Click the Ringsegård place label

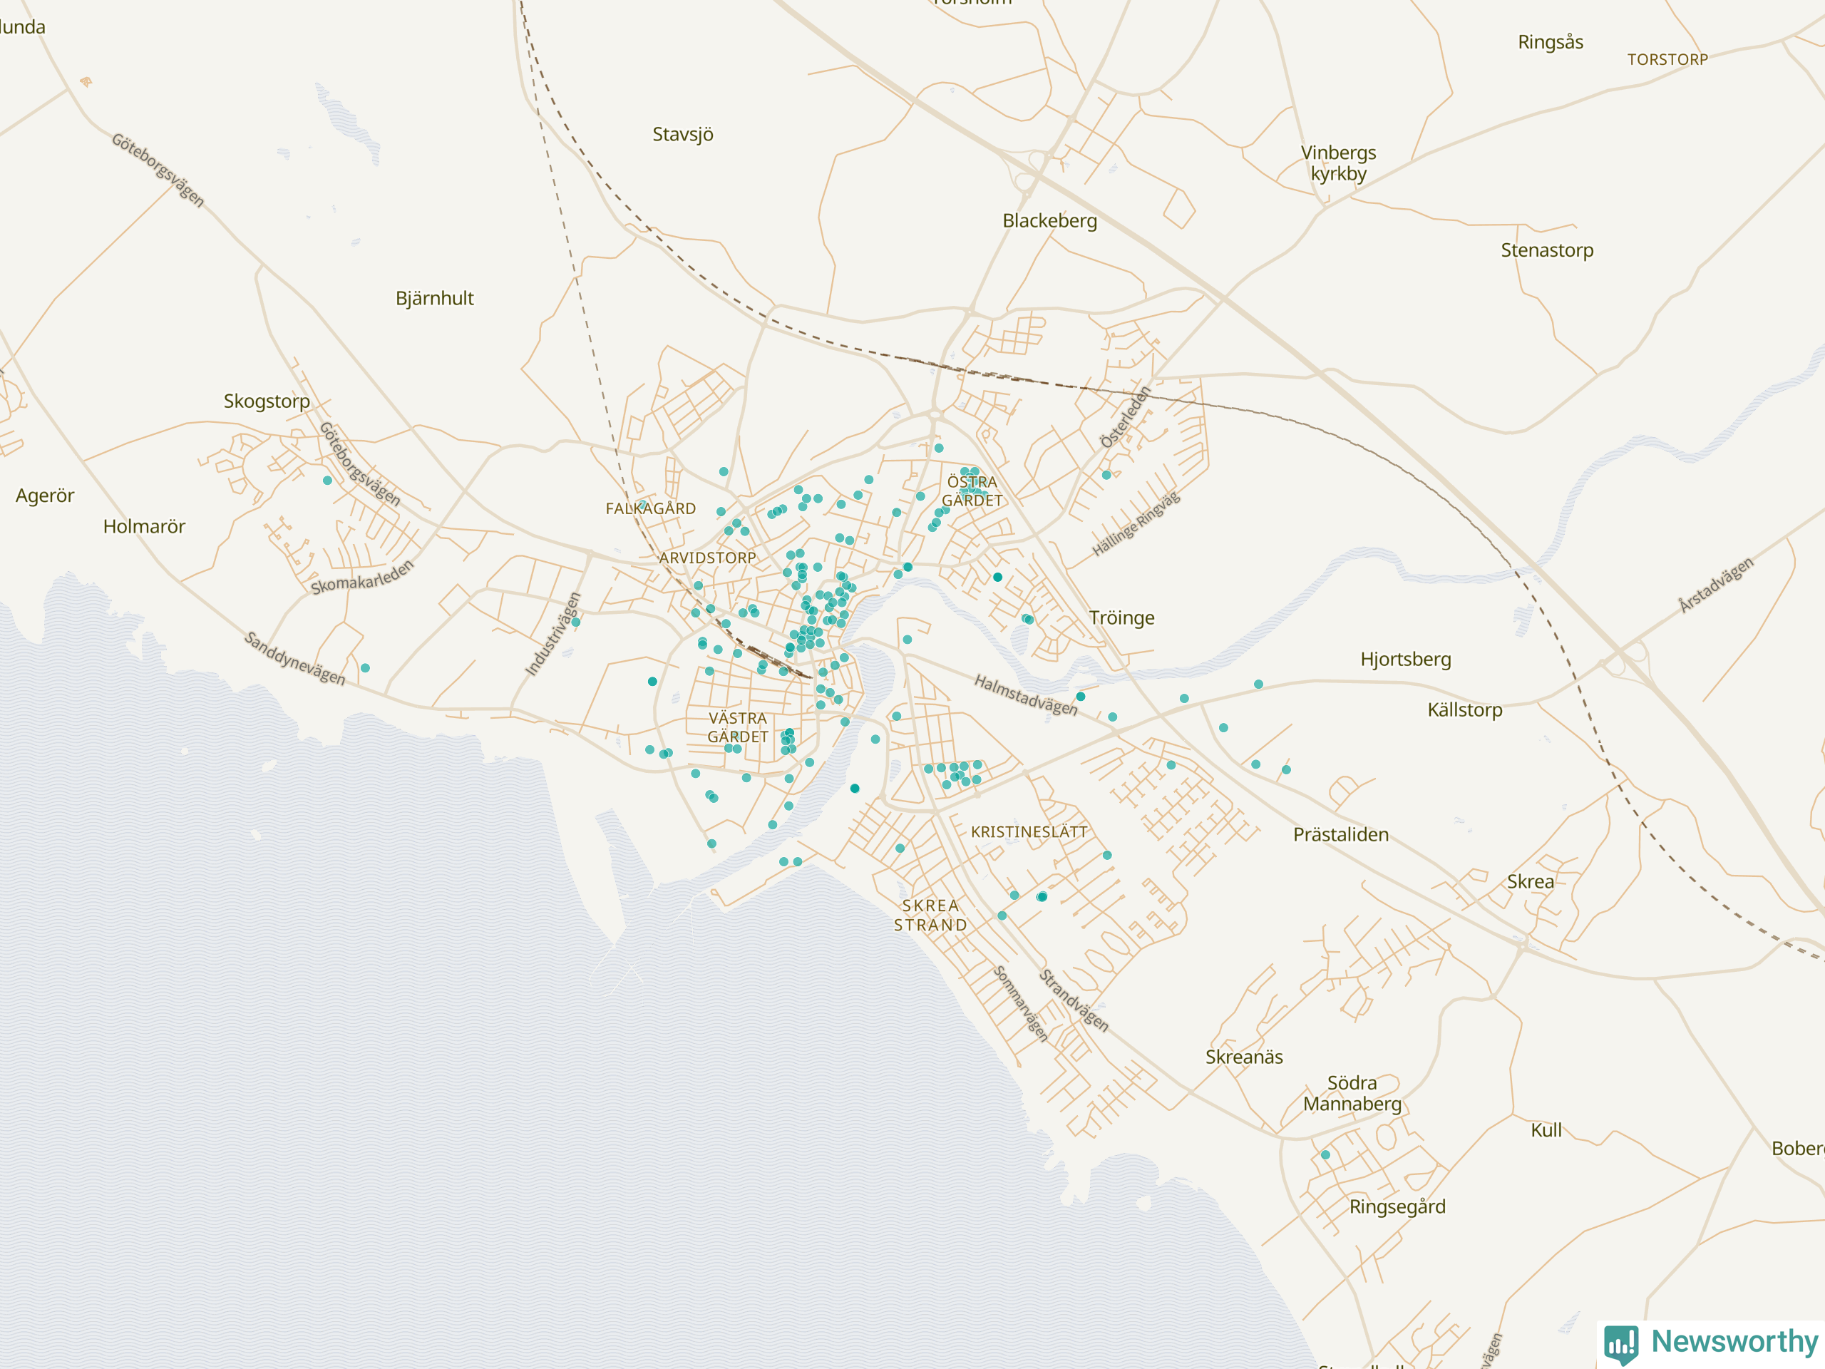pyautogui.click(x=1398, y=1207)
